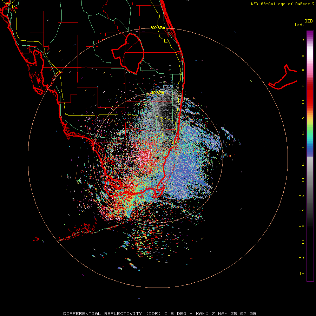Image resolution: width=316 pixels, height=316 pixels.
Task: Click the legend value 0
Action: click(303, 149)
